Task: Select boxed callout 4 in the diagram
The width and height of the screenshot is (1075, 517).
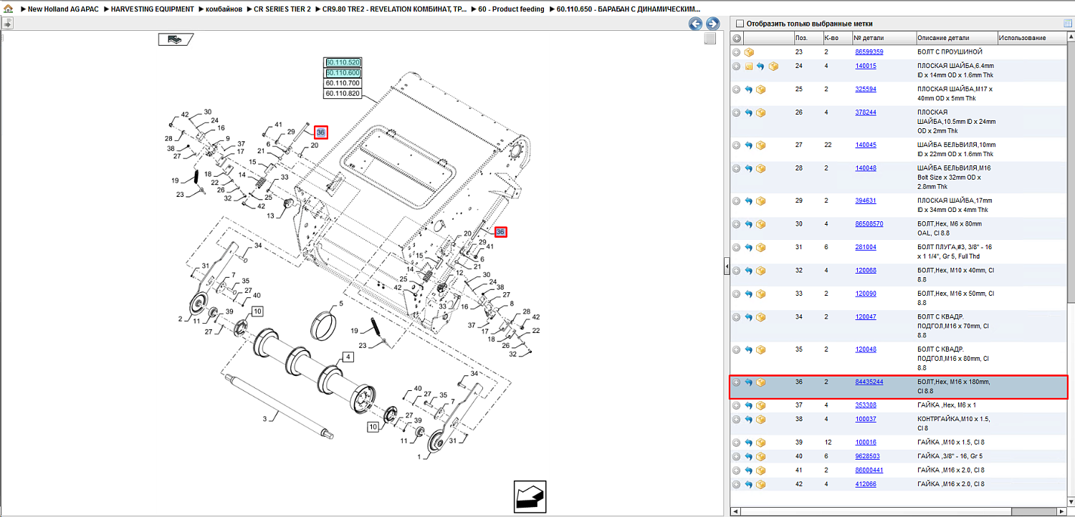Action: pyautogui.click(x=348, y=357)
